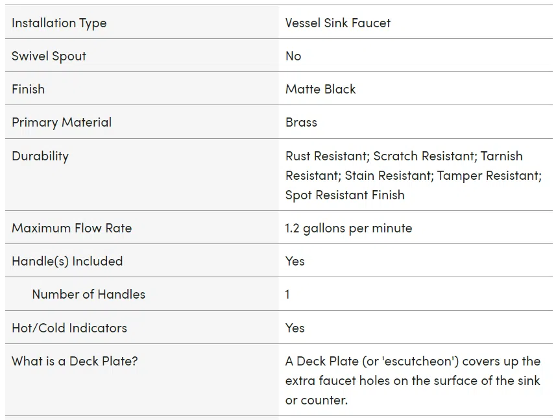556x420 pixels.
Task: Select the Hot/Cold Indicators Yes value
Action: point(295,328)
